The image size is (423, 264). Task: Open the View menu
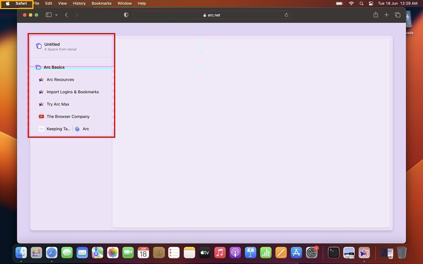[62, 3]
